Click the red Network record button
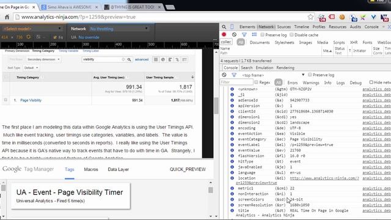 click(x=224, y=34)
